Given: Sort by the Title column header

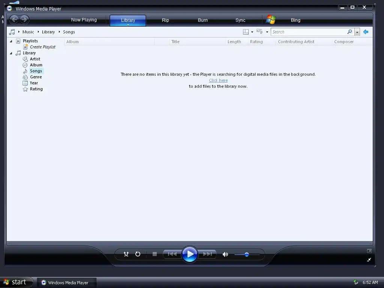Looking at the screenshot, I should click(197, 42).
